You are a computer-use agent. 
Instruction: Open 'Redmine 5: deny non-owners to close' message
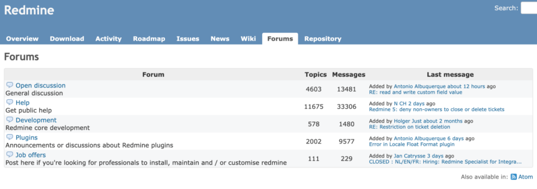[437, 109]
